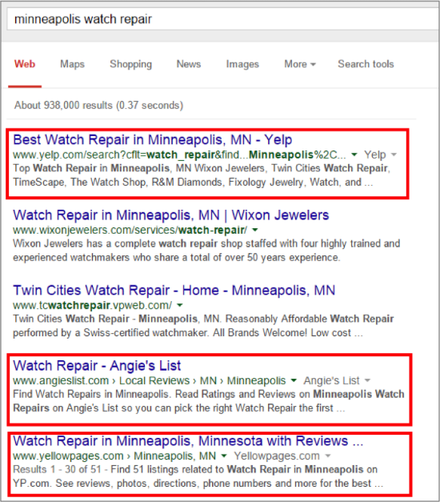Click the gray 'Angie's List' source label
Screen dimensions: 440x502
point(331,380)
